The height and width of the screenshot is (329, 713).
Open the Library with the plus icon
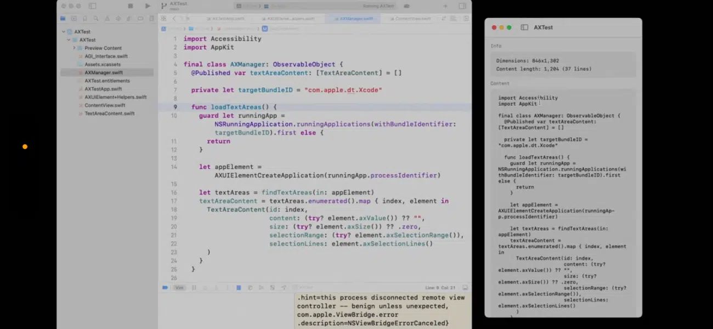pos(445,5)
